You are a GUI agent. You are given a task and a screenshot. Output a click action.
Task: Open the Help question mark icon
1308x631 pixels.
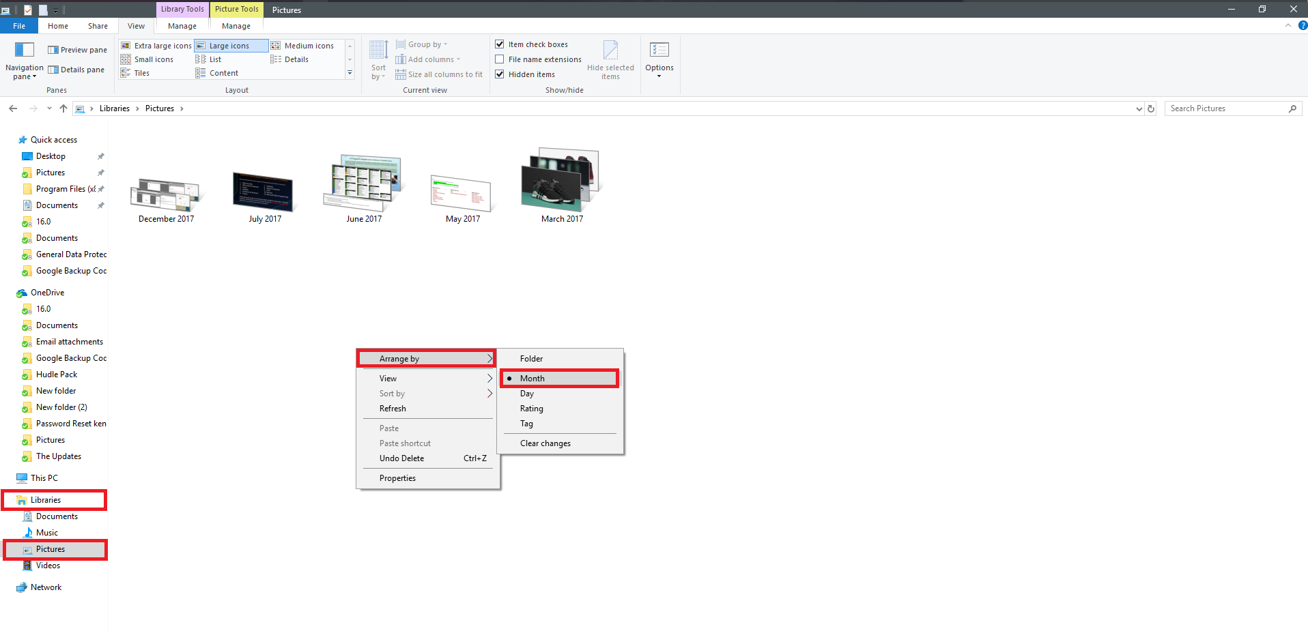point(1303,25)
